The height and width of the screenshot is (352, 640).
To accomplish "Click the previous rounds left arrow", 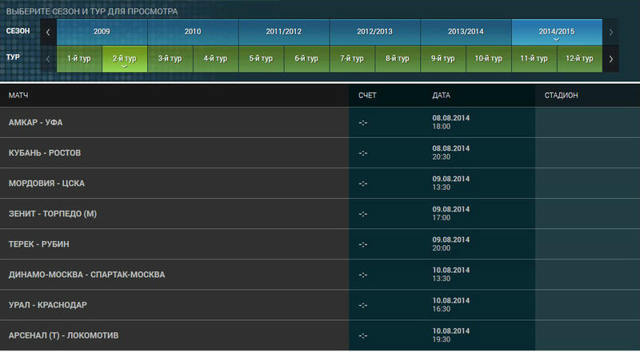I will [x=48, y=59].
